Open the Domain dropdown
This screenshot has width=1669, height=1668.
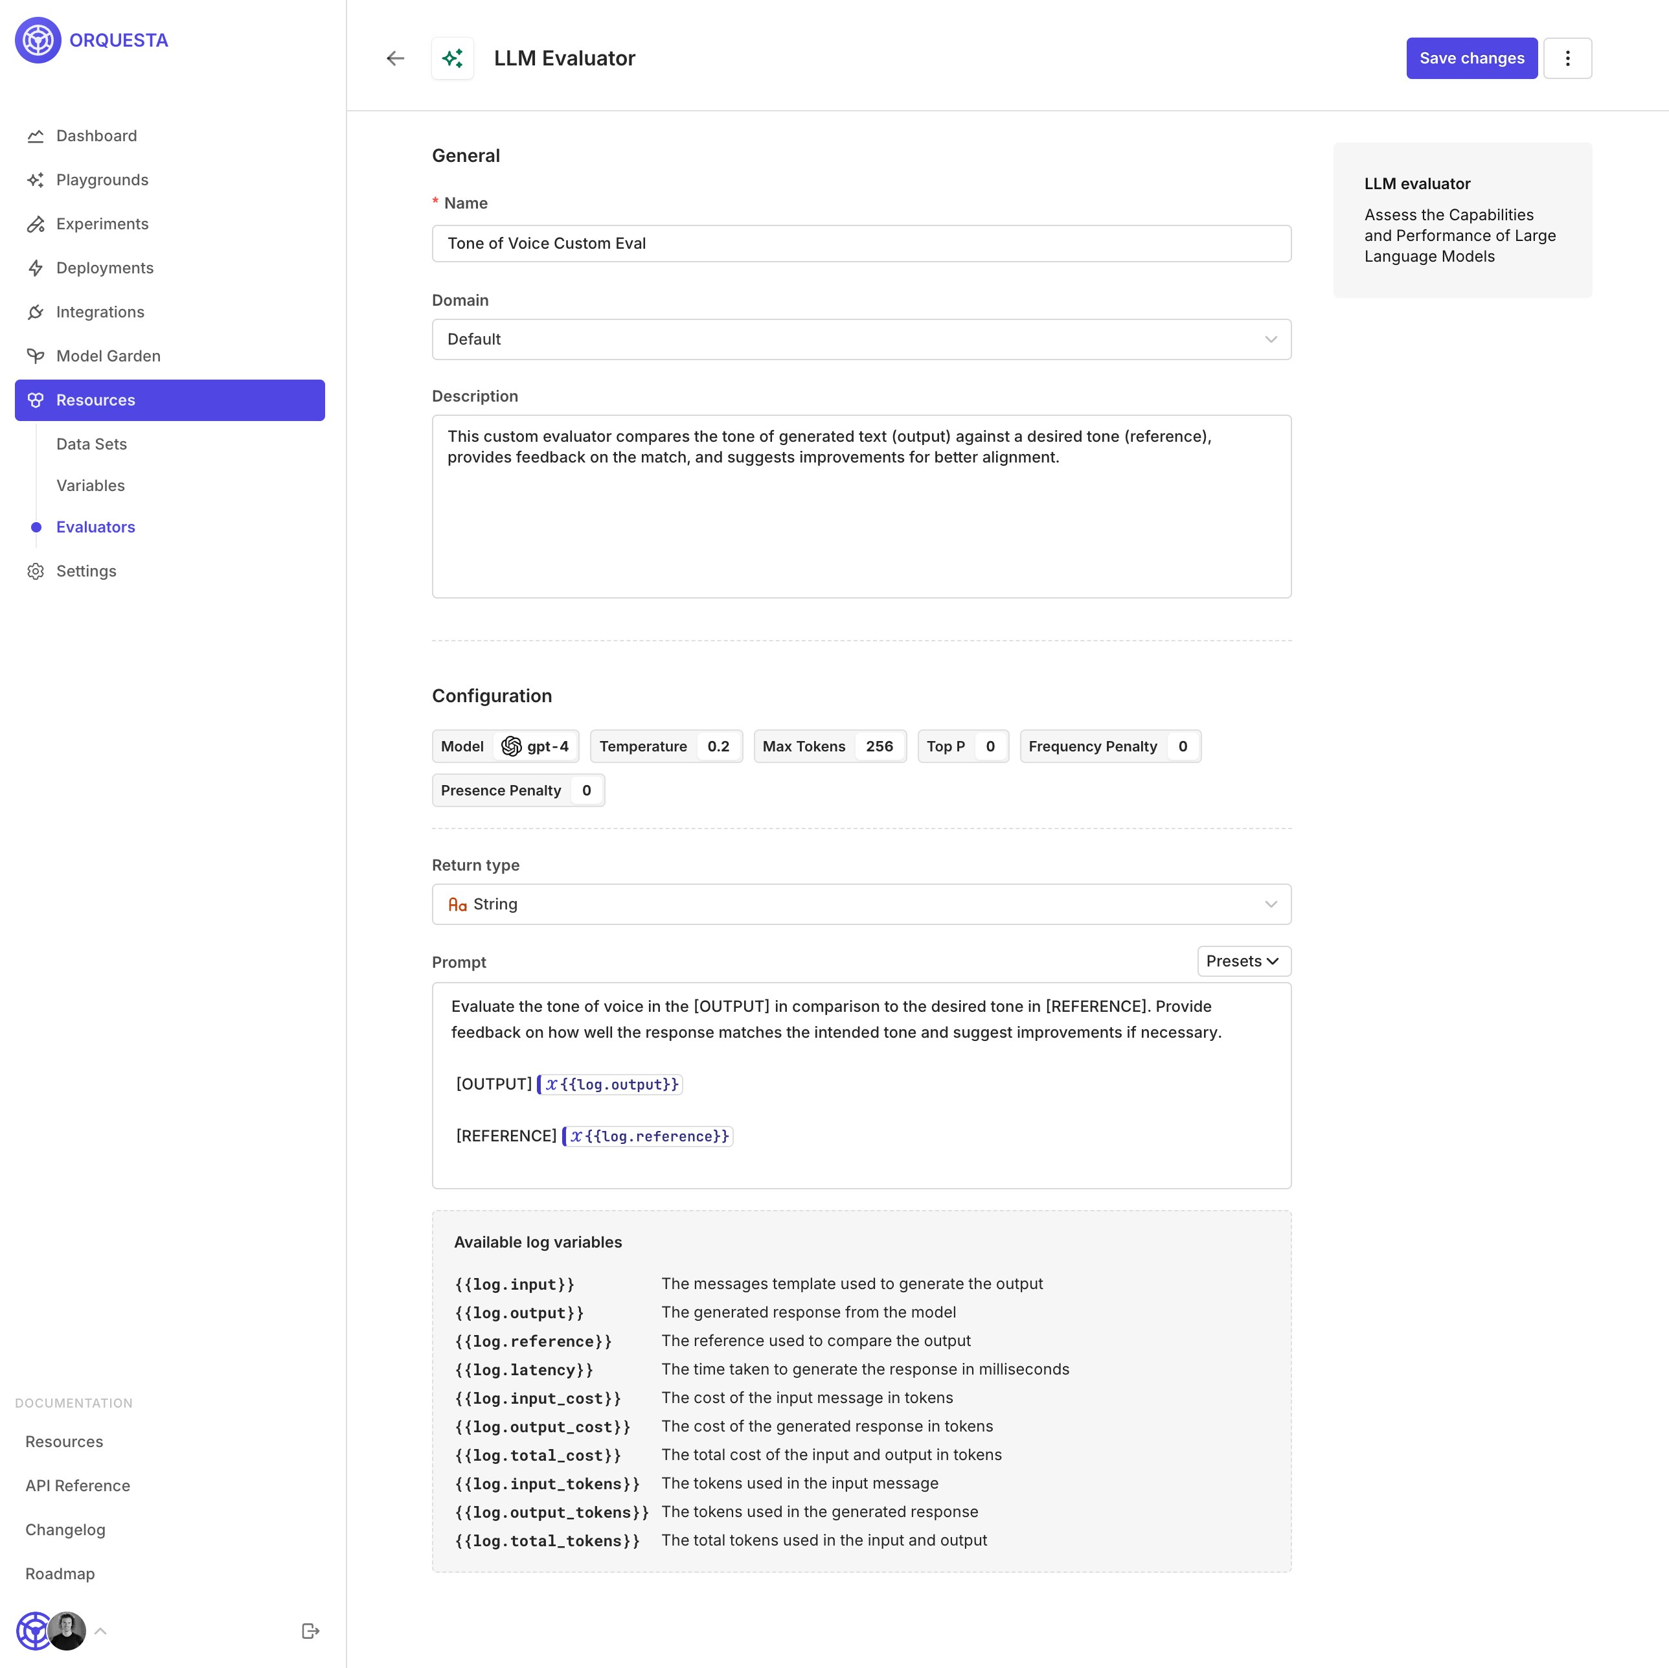(861, 339)
